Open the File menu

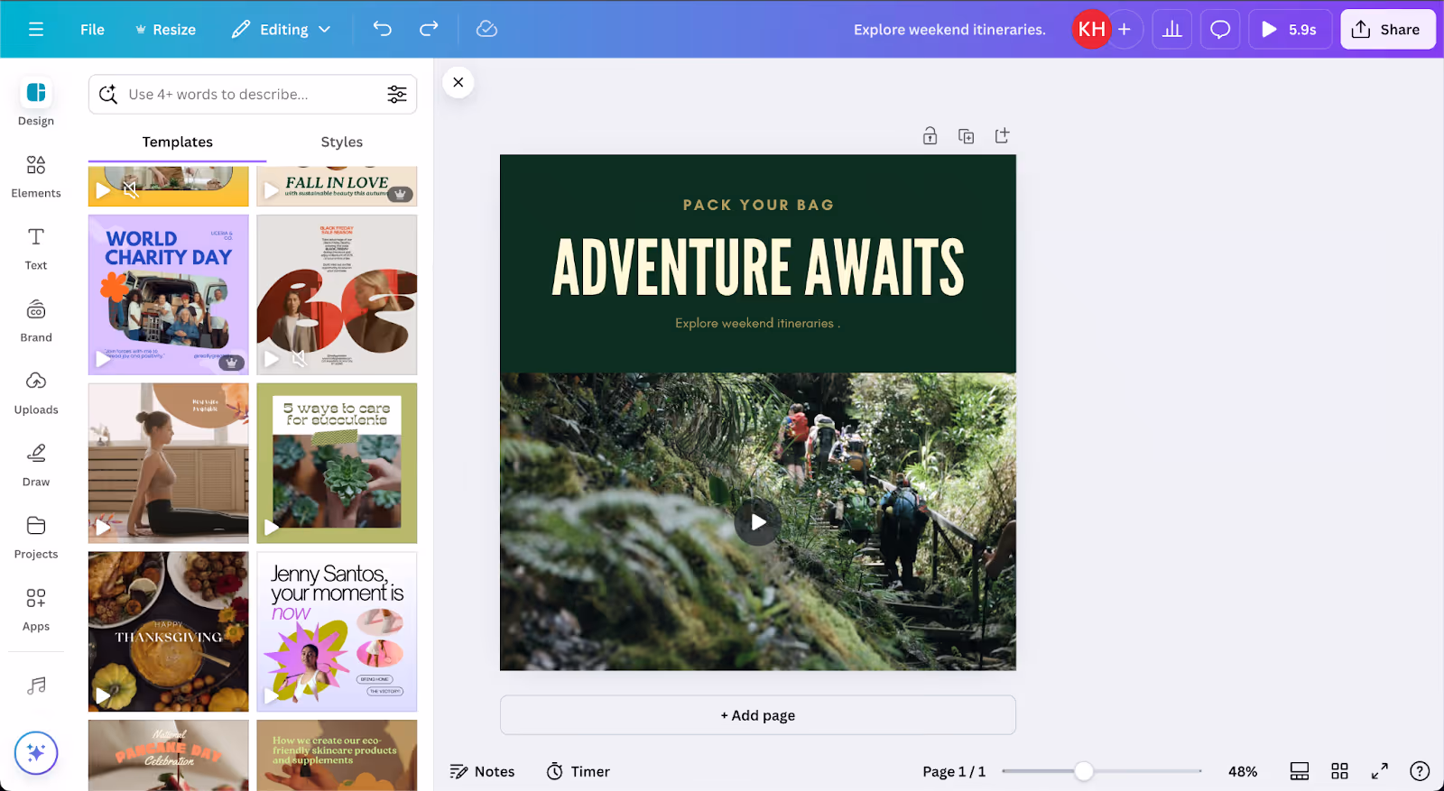[92, 29]
